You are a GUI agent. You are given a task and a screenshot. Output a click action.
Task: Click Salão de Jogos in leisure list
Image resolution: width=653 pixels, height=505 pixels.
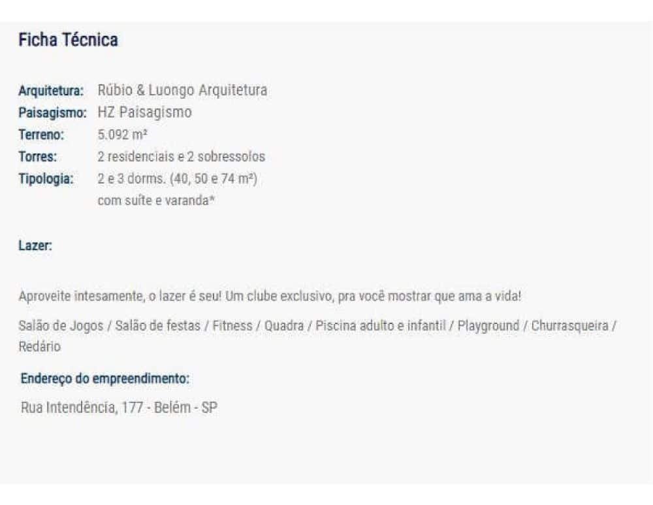click(x=61, y=325)
